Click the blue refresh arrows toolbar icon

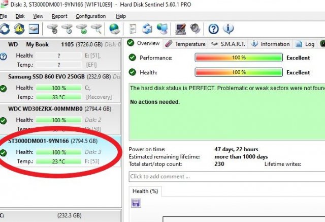5,29
